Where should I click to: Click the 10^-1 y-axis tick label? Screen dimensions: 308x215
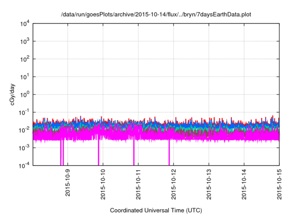pos(24,112)
